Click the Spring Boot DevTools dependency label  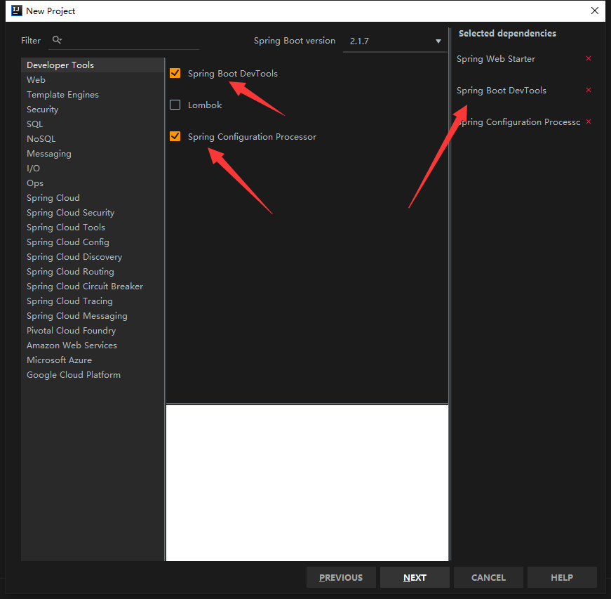[x=233, y=73]
